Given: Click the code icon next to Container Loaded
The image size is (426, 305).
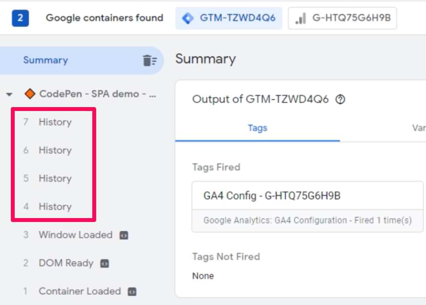Looking at the screenshot, I should coord(132,292).
